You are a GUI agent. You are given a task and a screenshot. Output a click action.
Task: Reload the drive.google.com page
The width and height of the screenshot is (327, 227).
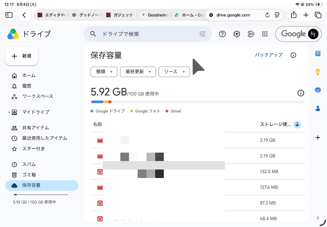coord(267,15)
